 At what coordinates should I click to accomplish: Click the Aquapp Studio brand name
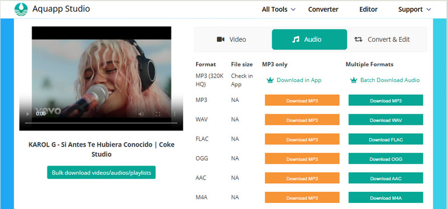61,9
